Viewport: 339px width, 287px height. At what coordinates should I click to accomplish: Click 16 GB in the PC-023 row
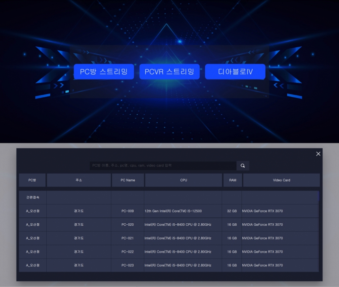click(232, 265)
